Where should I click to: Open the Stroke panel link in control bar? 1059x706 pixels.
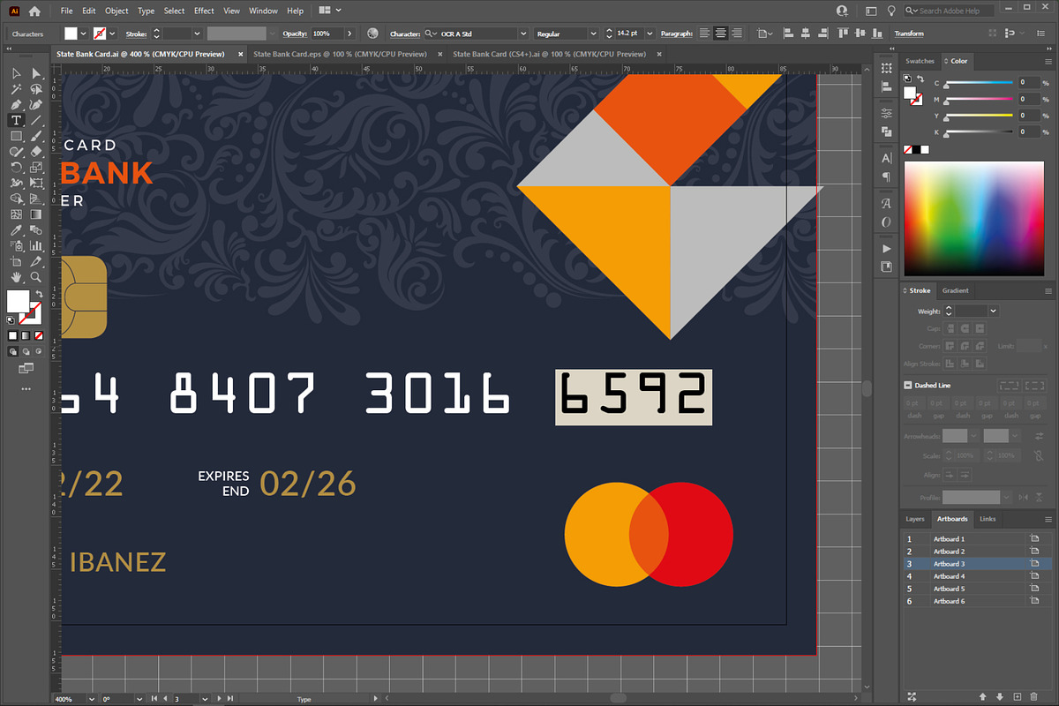[135, 34]
